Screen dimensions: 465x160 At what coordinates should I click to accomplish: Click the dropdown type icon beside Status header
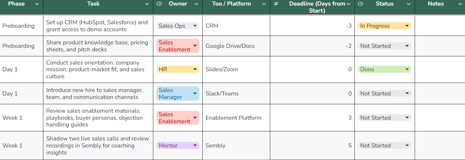tap(361, 4)
